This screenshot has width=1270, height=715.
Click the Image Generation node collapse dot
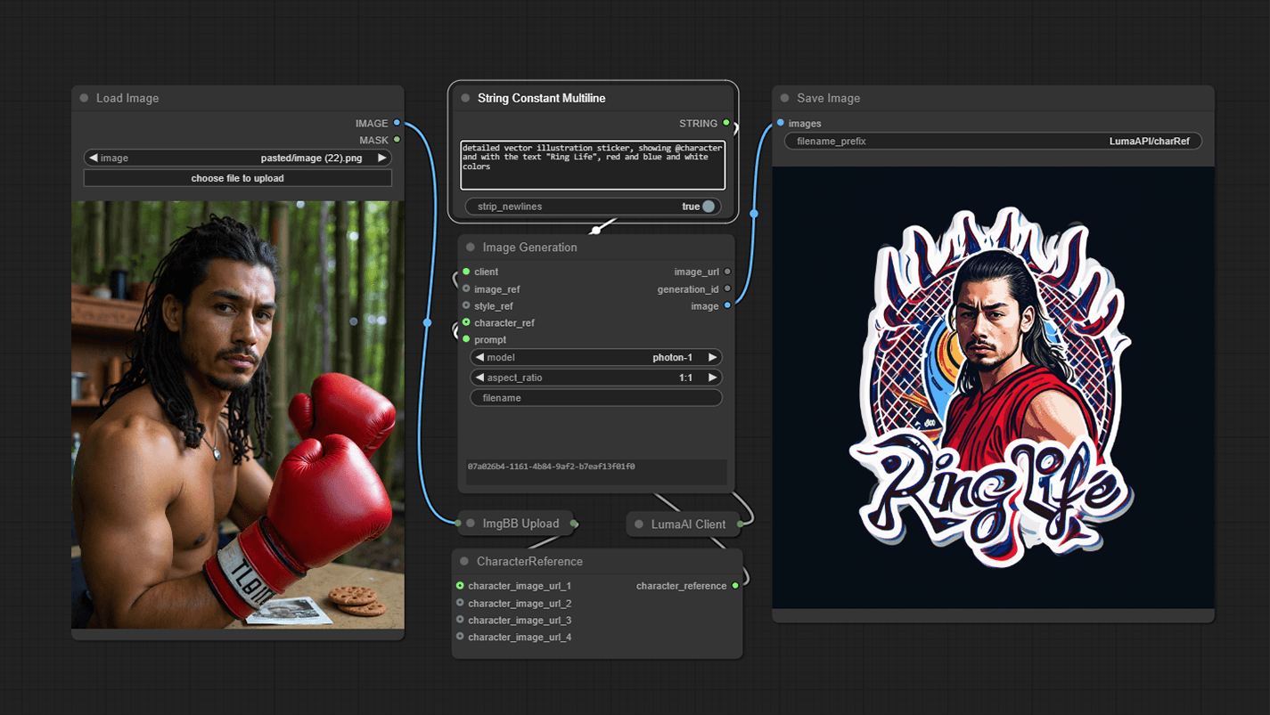[x=471, y=248]
